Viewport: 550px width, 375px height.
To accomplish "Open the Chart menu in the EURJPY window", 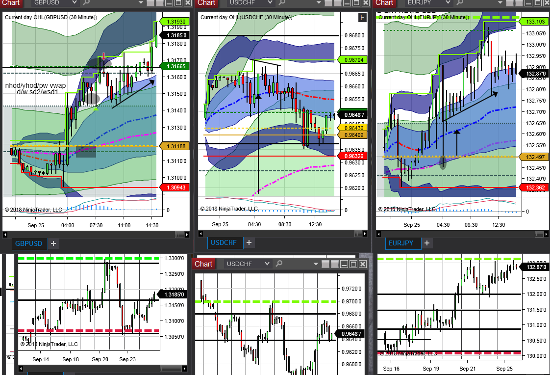I will (x=384, y=3).
